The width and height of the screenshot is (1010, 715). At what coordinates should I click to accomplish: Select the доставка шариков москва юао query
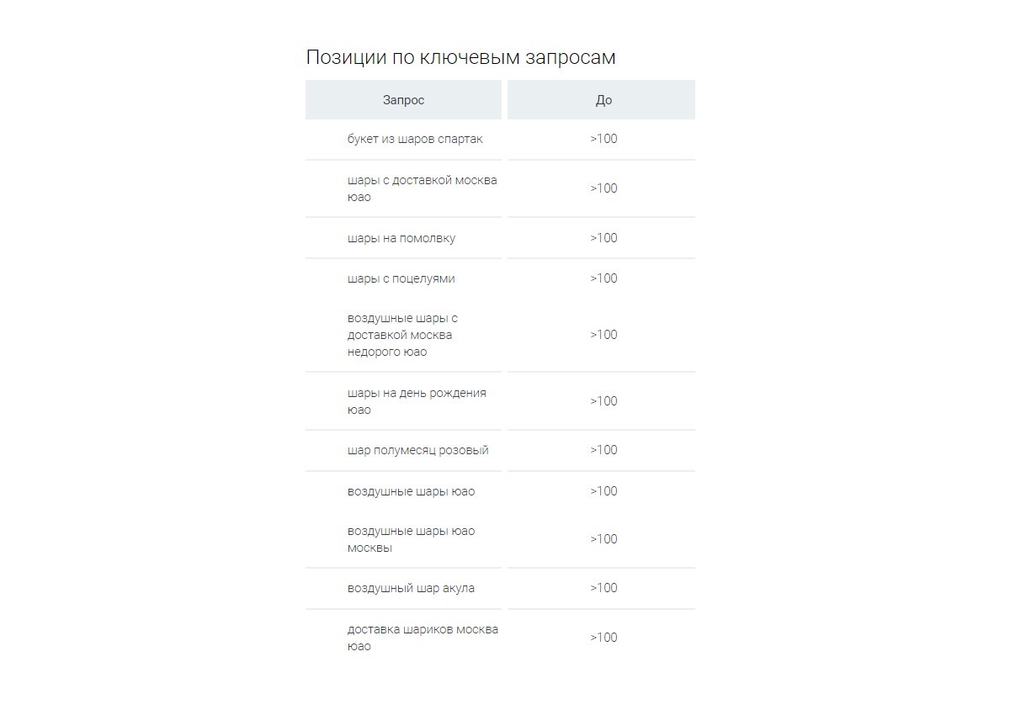[423, 638]
